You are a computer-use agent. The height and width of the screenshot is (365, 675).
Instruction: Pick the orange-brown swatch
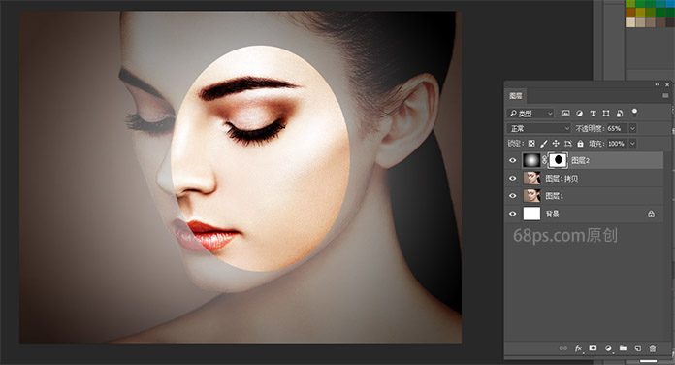[630, 13]
